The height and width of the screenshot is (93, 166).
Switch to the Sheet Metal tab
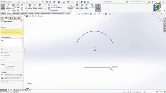[x=16, y=13]
